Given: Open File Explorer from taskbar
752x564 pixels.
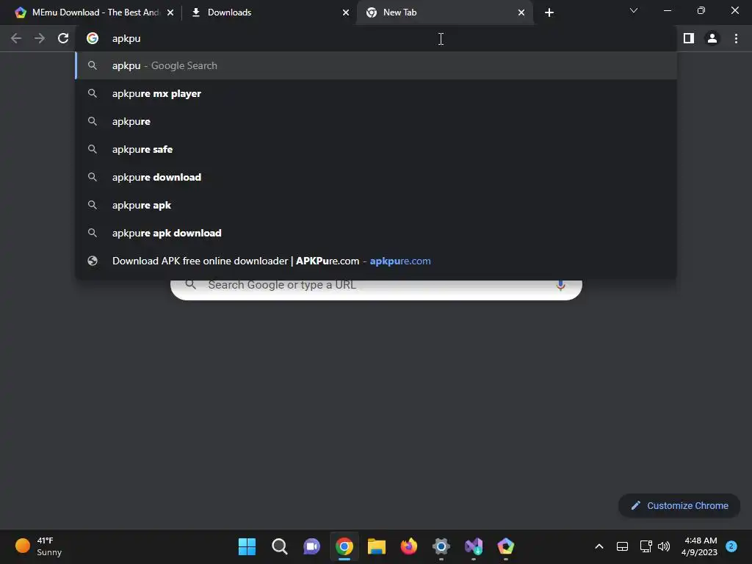Looking at the screenshot, I should [x=377, y=546].
